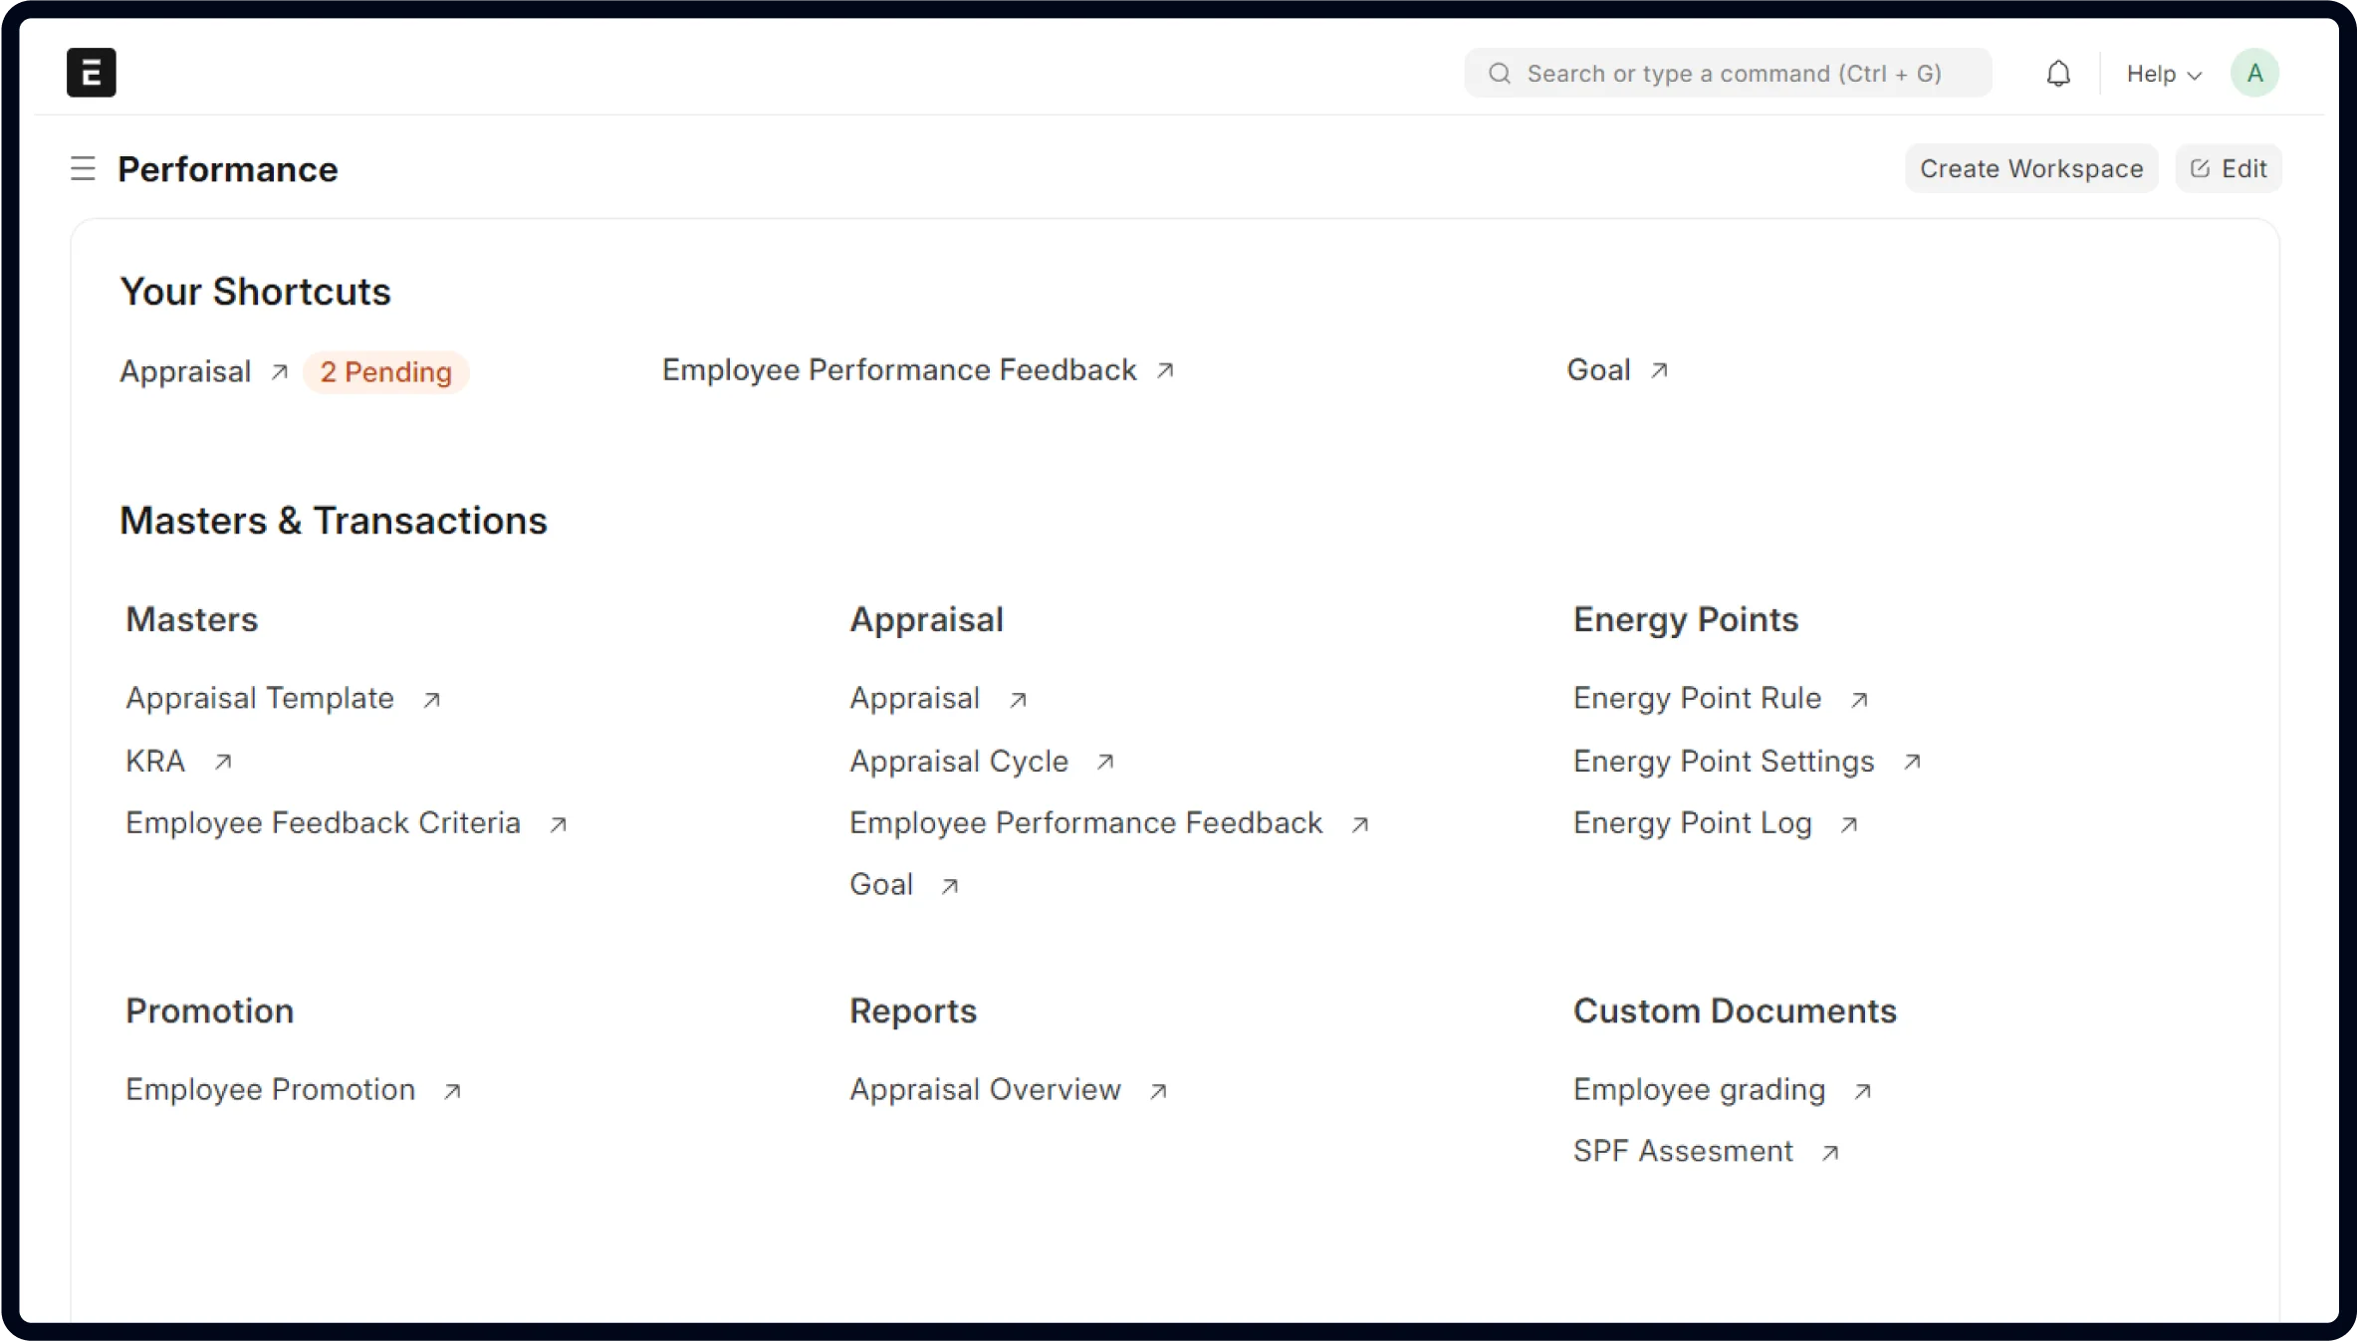Click the arrow icon next to Energy Point Rule
The width and height of the screenshot is (2357, 1341).
click(x=1859, y=699)
